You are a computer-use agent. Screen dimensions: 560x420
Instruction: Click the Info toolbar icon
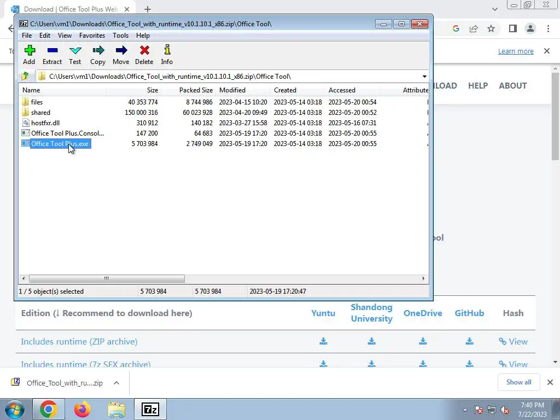coord(167,50)
